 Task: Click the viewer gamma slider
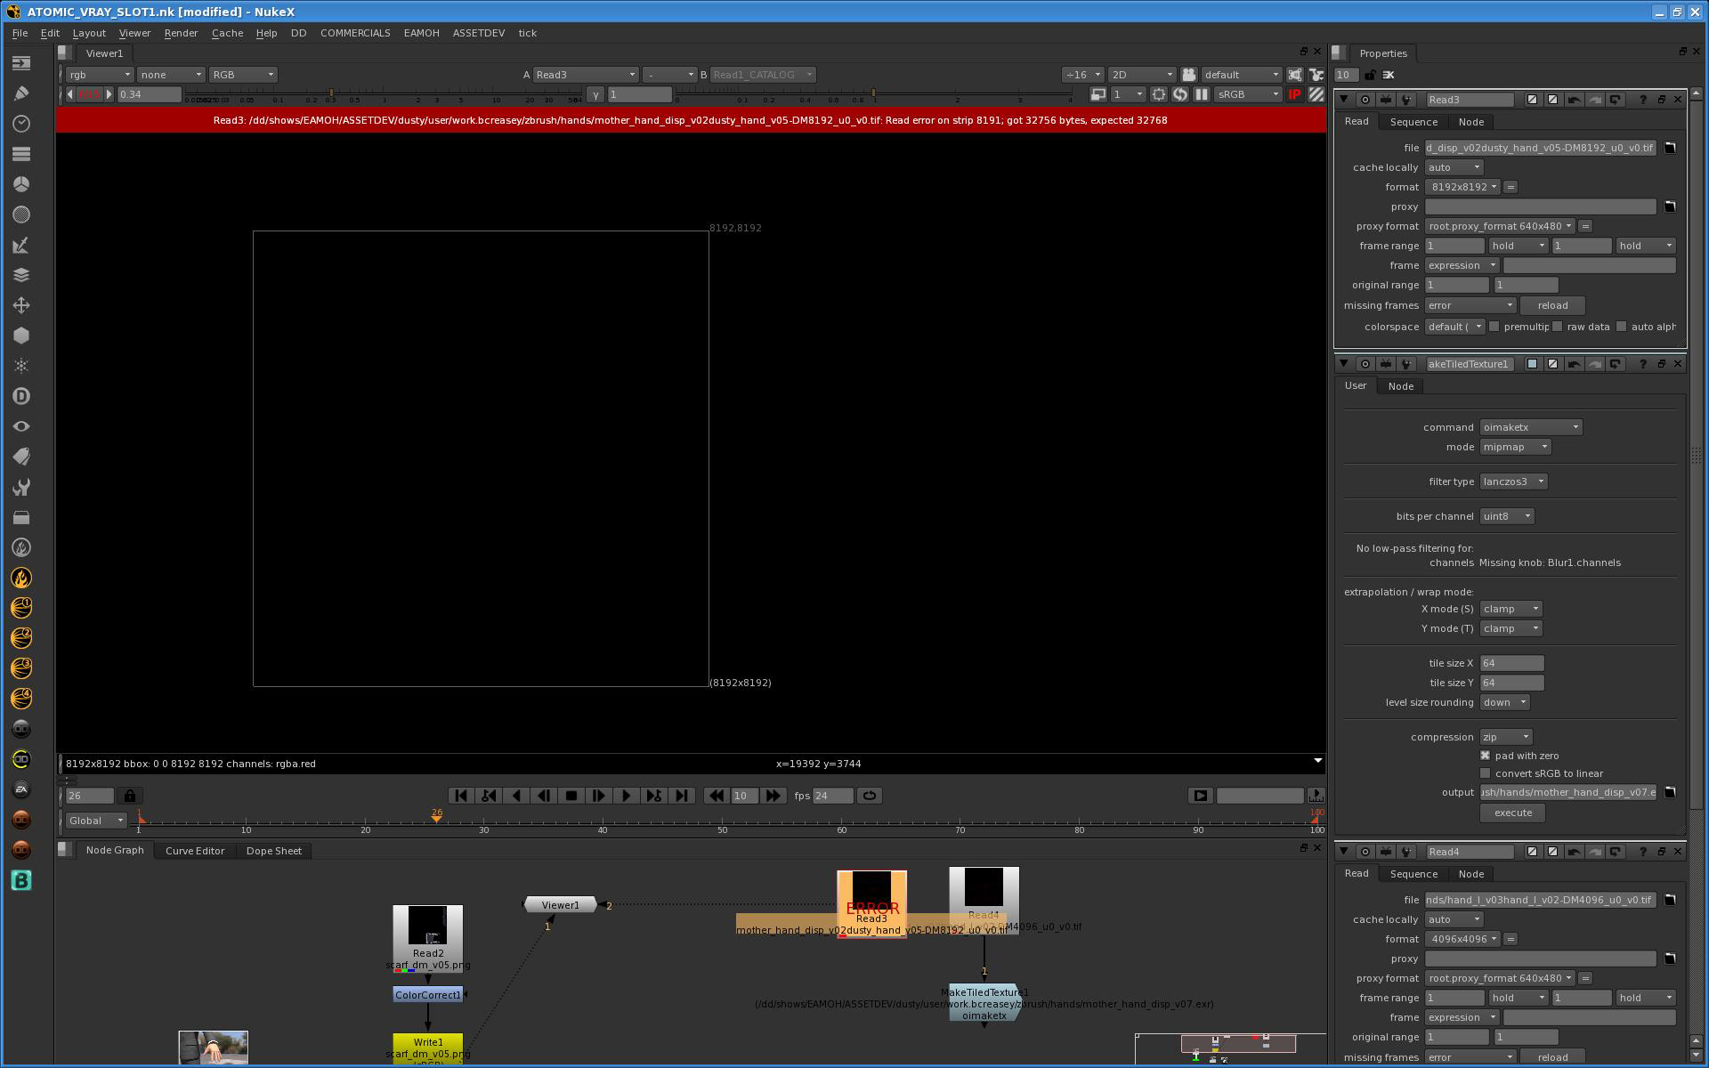(872, 94)
